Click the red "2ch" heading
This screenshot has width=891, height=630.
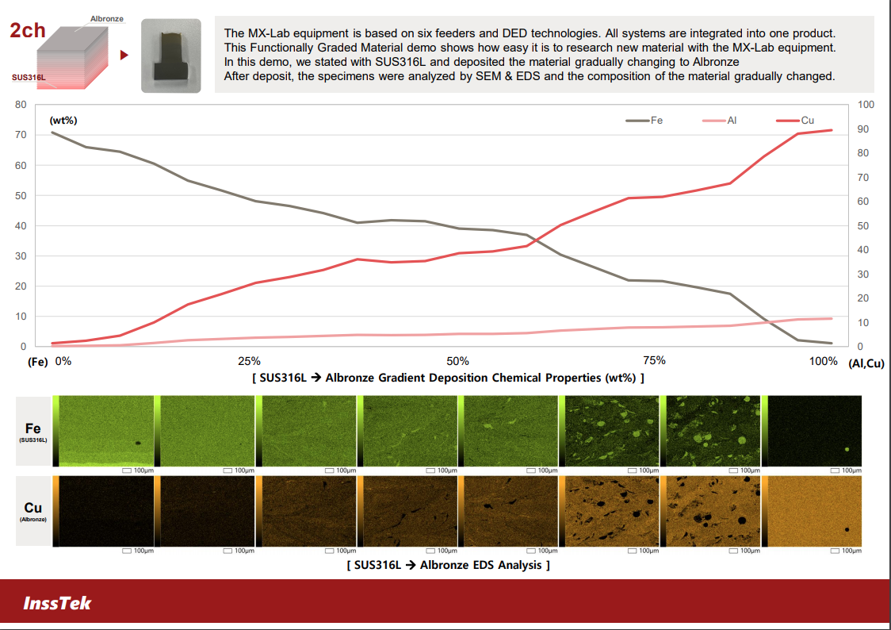(28, 31)
